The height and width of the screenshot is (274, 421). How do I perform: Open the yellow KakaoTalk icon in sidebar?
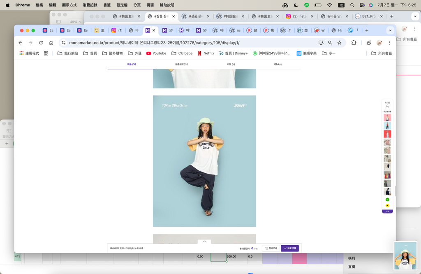[387, 206]
